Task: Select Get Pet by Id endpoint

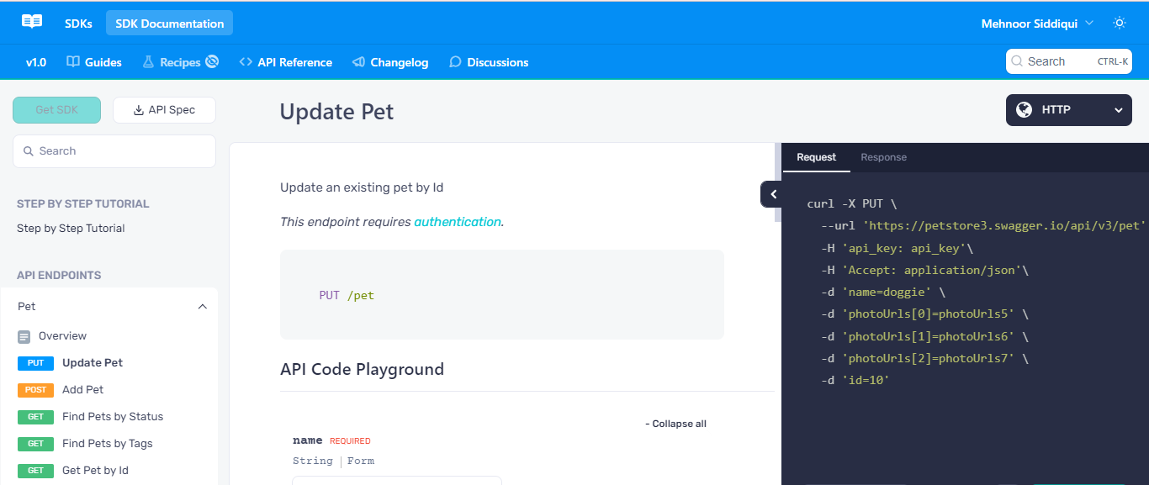Action: [x=95, y=471]
